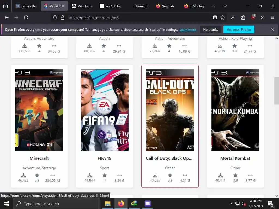Switch to the PS4 Incre tab
The image size is (279, 209).
tap(82, 6)
